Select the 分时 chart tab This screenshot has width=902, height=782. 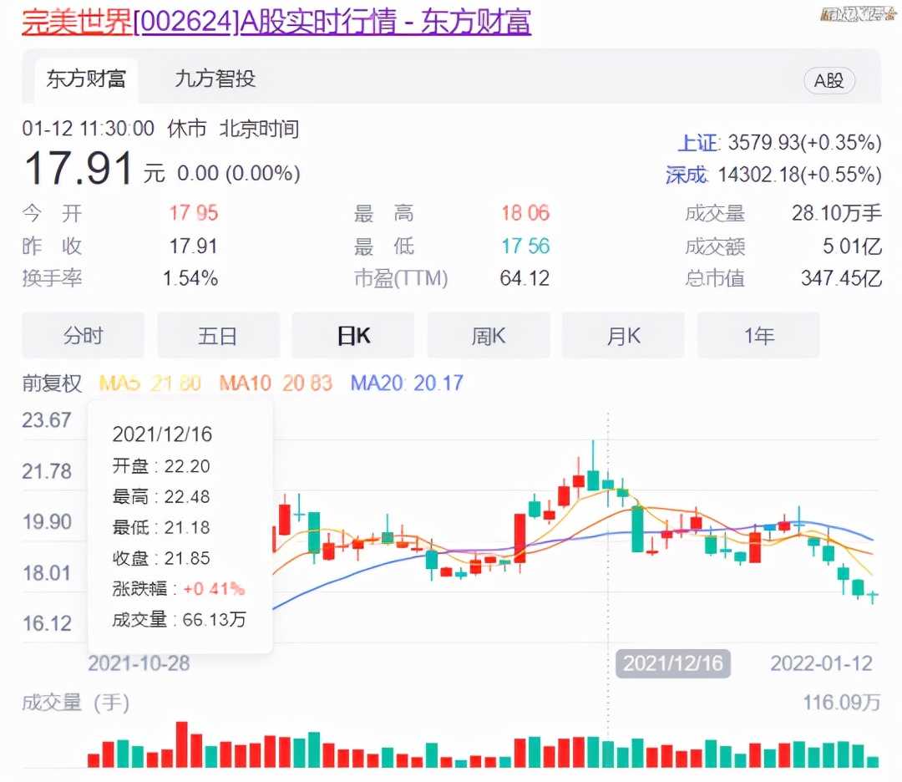click(84, 336)
